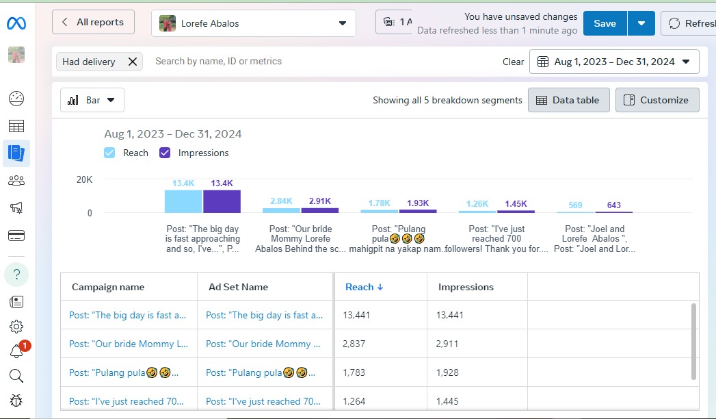Screen dimensions: 716x419
Task: Open Campaigns table grid icon
Action: (x=16, y=126)
